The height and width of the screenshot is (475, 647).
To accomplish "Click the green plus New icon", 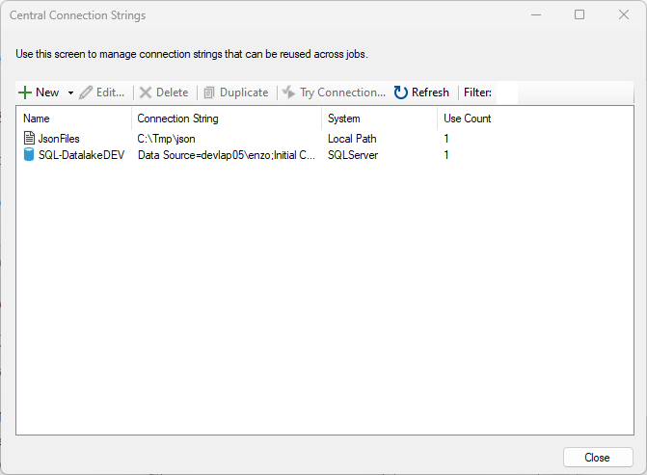I will (25, 92).
